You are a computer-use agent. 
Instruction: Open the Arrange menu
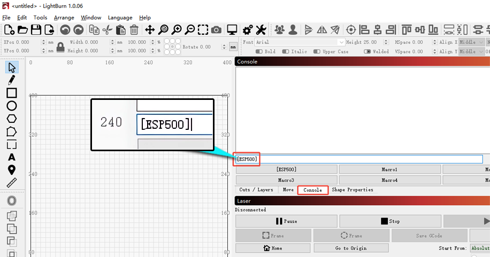click(x=64, y=18)
